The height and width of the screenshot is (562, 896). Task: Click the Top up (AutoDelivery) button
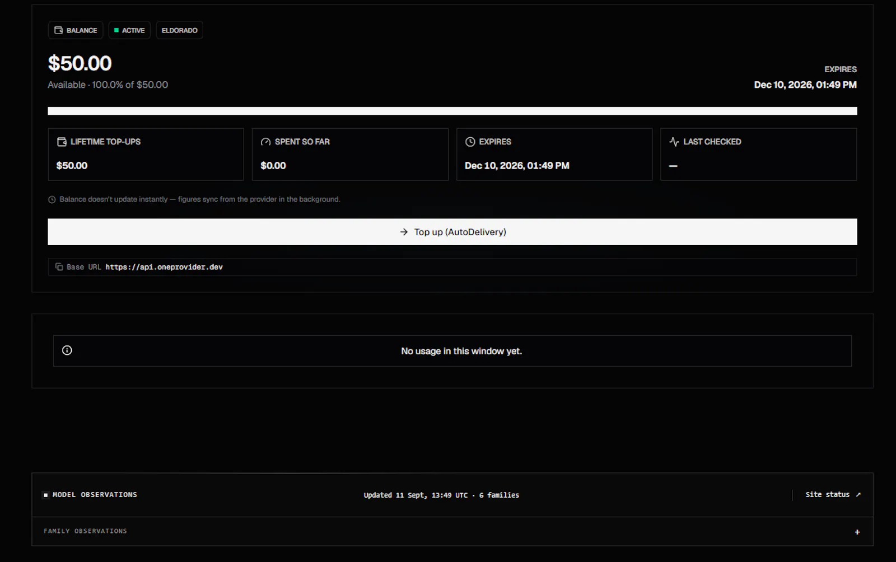452,232
